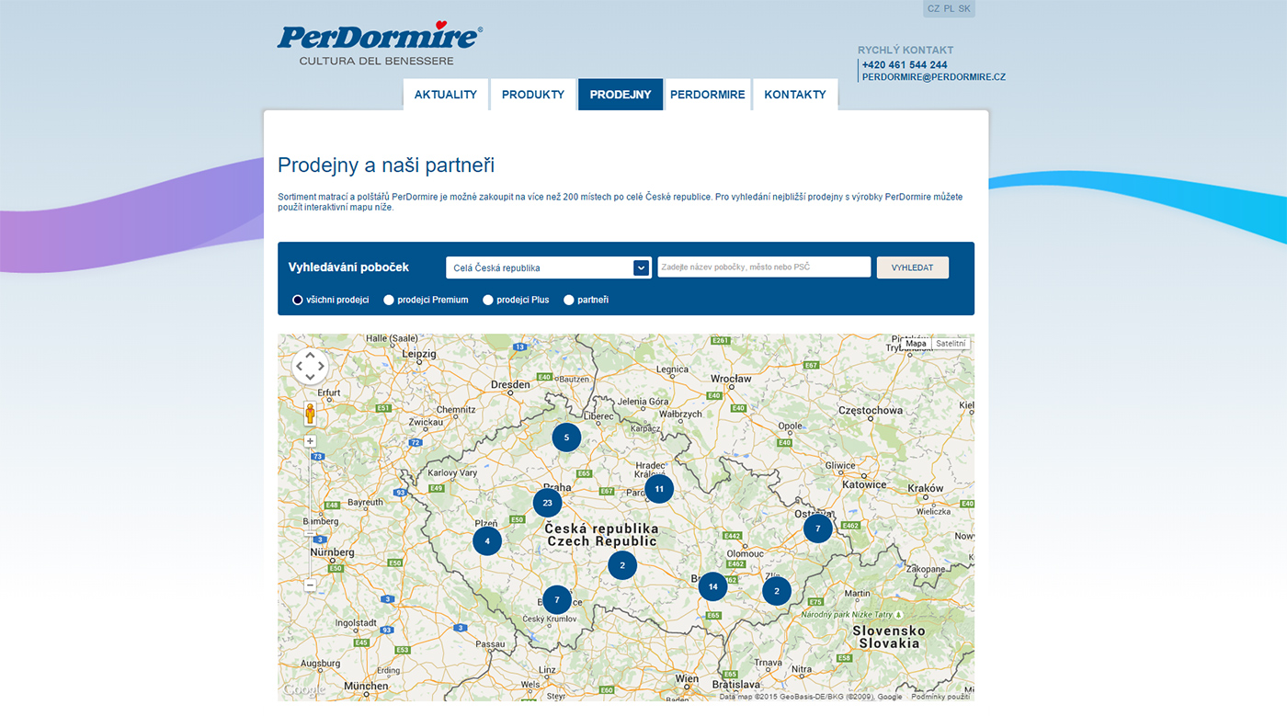Switch the map to Mapa view
The image size is (1287, 716).
(917, 344)
